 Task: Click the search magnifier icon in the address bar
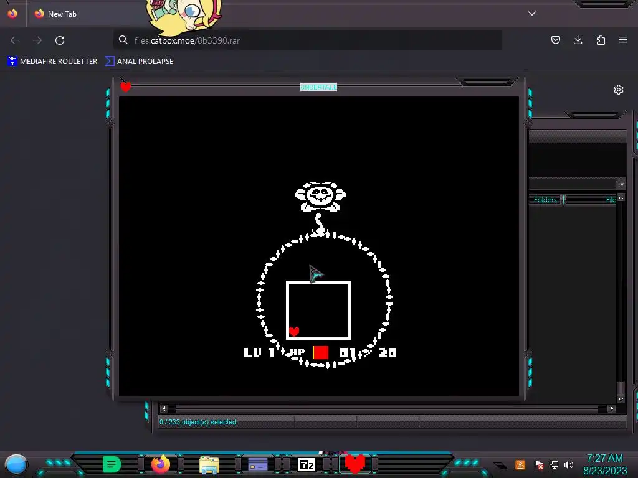(123, 40)
